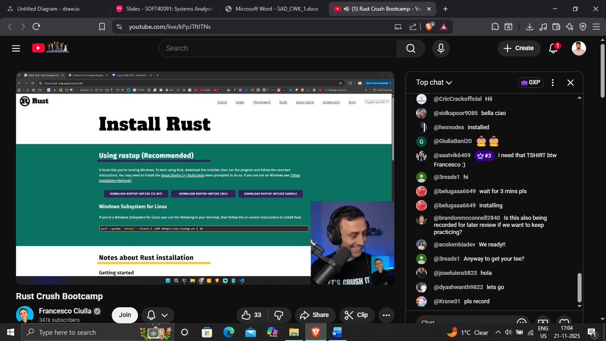Image resolution: width=606 pixels, height=341 pixels.
Task: Open the Brave VPN shield icon
Action: click(x=583, y=26)
